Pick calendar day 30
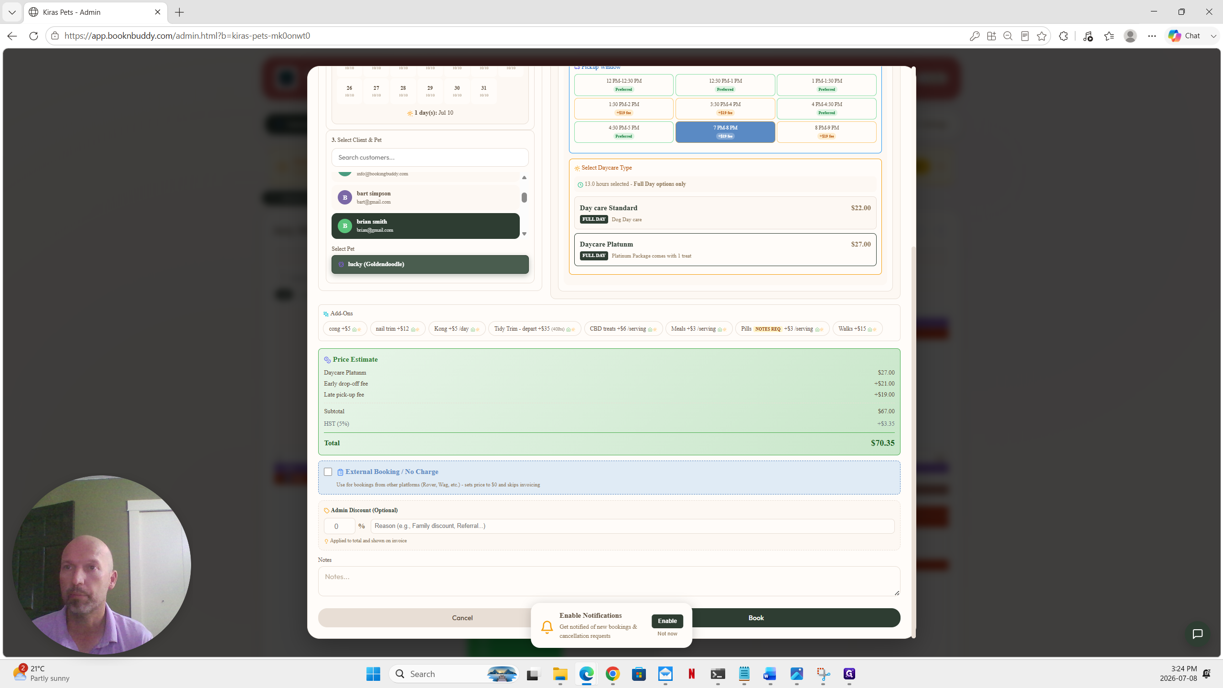This screenshot has height=688, width=1223. [457, 91]
